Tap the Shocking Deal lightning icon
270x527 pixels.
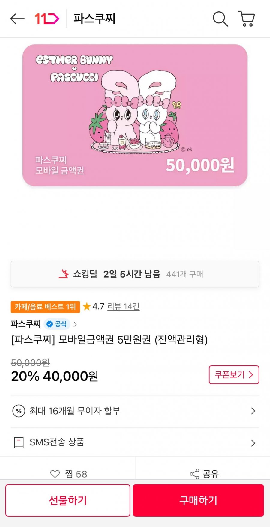(64, 274)
